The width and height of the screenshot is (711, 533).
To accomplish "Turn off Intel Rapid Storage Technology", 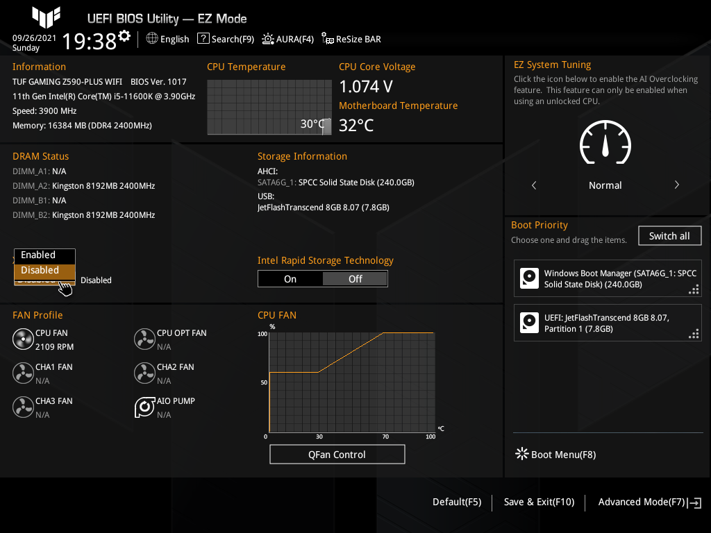I will coord(355,278).
